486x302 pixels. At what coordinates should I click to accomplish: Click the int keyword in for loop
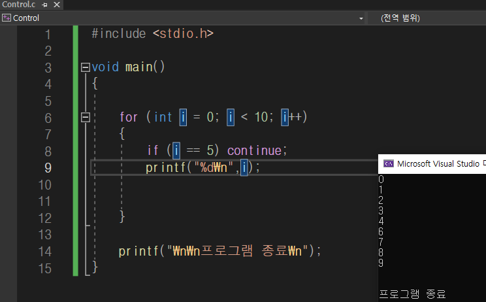click(x=163, y=117)
